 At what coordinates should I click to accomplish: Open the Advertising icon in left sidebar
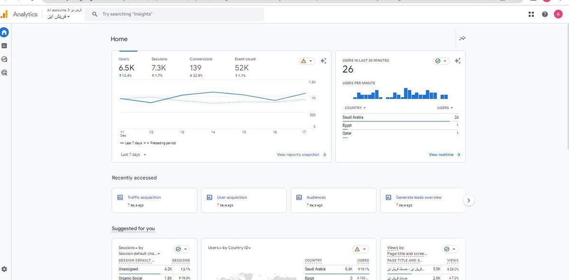click(x=4, y=73)
